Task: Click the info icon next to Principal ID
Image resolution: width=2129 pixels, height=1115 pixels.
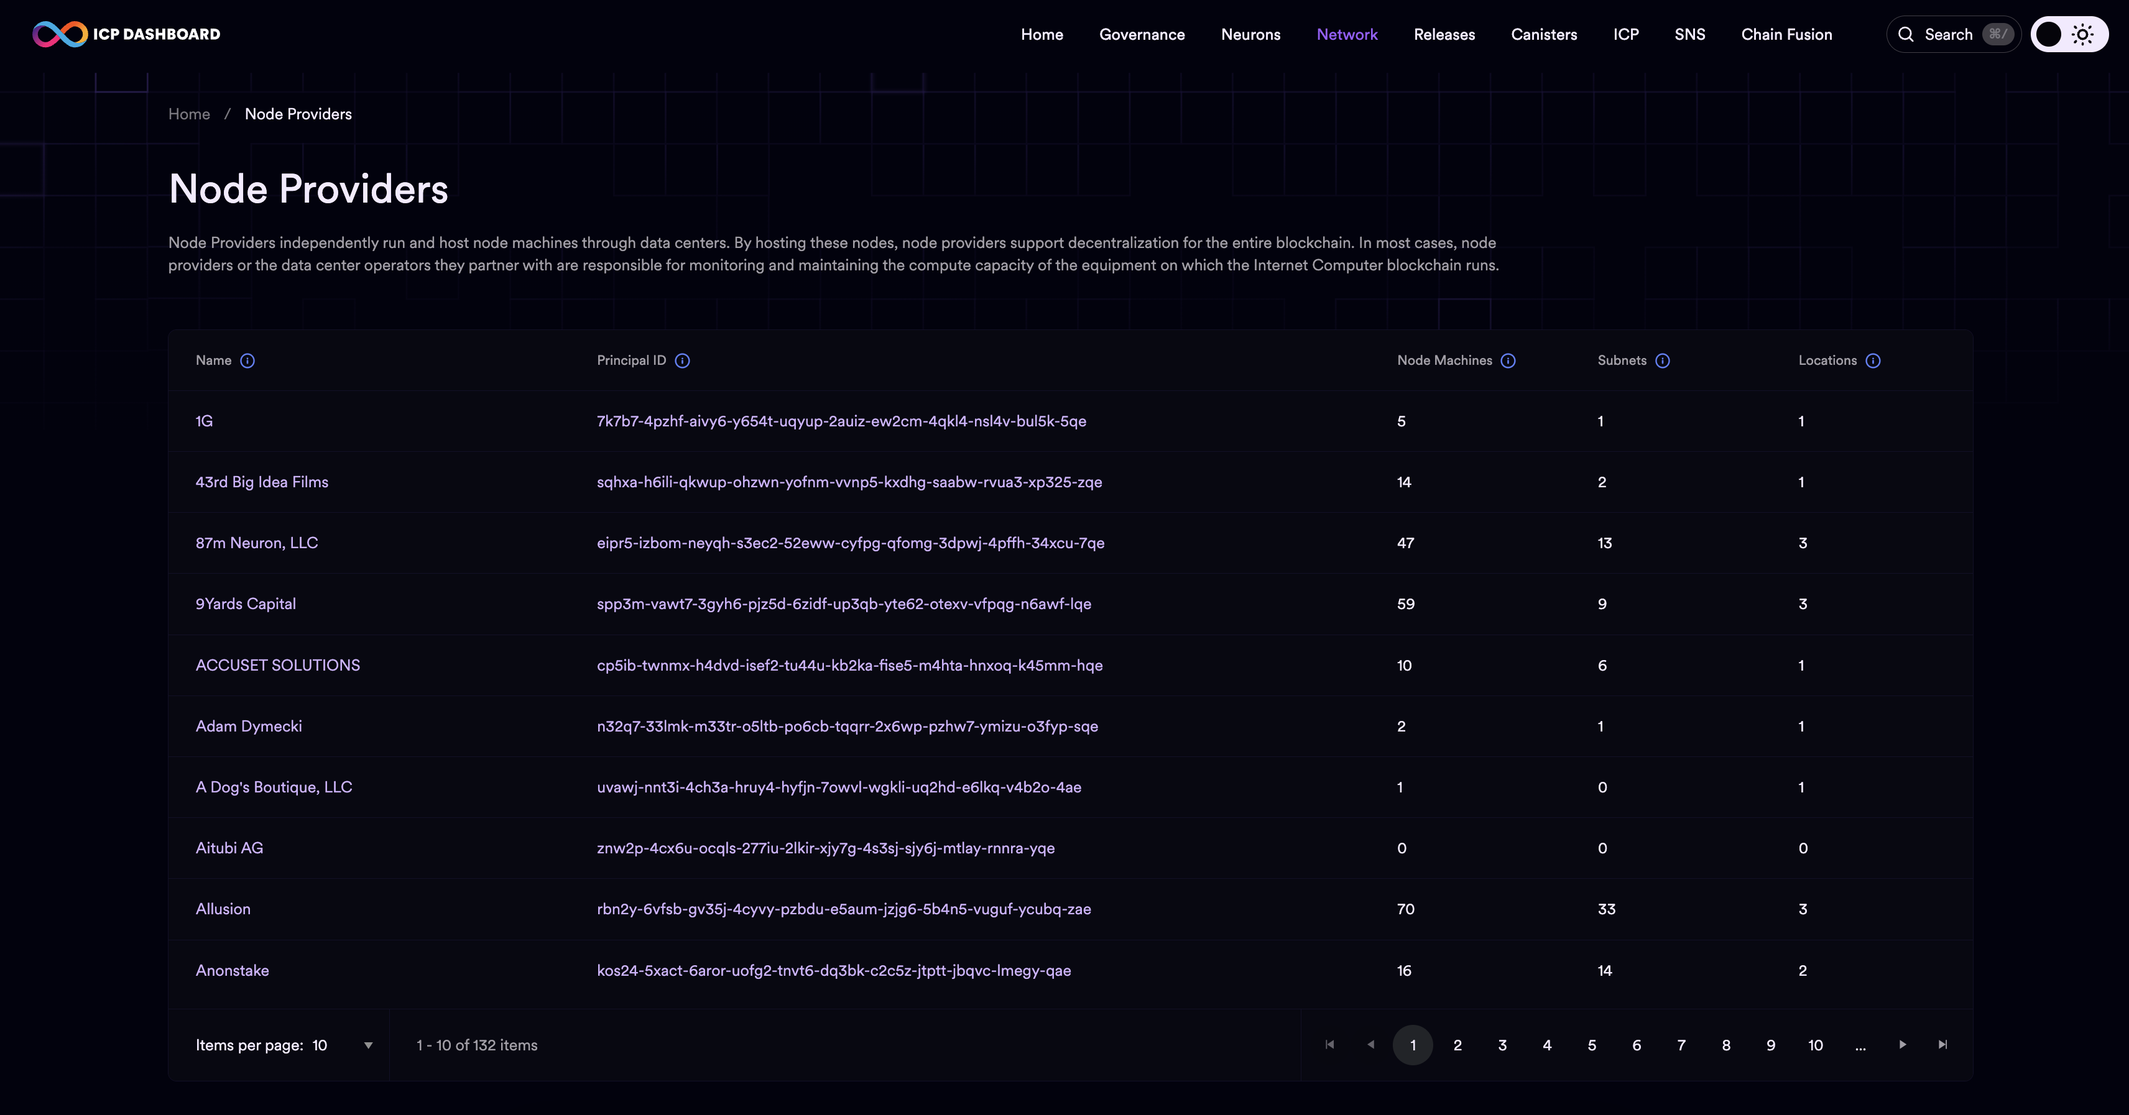Action: [682, 361]
